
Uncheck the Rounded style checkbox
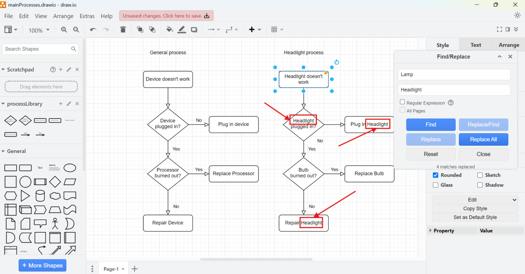point(435,175)
